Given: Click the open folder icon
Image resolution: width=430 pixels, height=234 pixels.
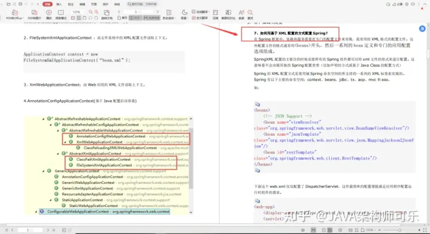Looking at the screenshot, I should click(x=9, y=4).
